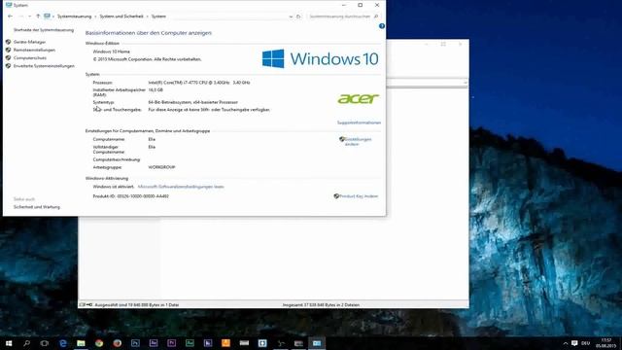
Task: Click the Windows 10 Home edition text
Action: click(x=112, y=52)
